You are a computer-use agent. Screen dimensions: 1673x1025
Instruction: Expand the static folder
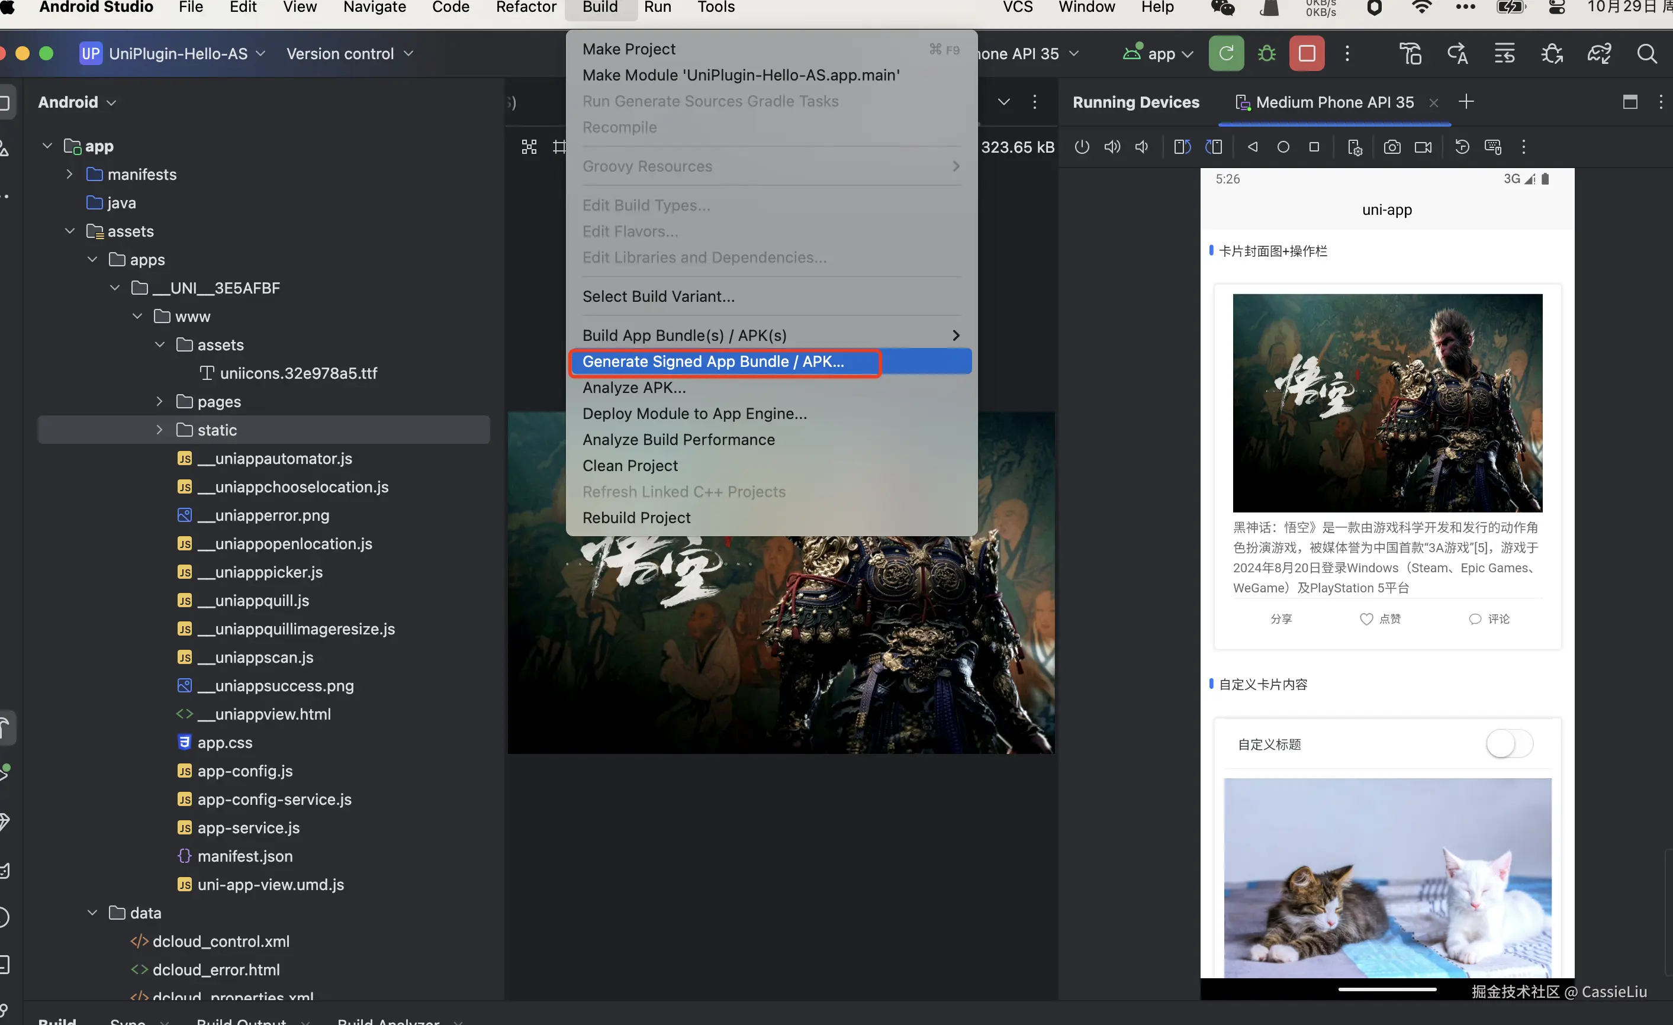click(160, 430)
